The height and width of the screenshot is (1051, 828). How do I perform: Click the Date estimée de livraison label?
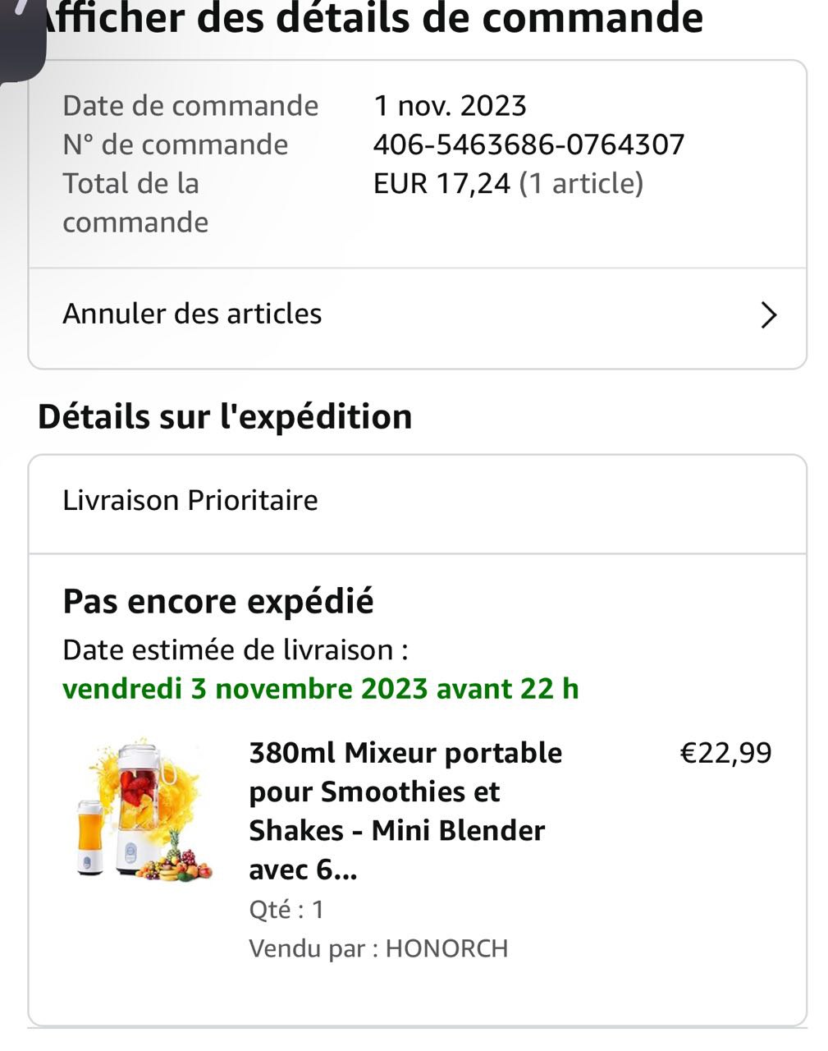pos(236,650)
